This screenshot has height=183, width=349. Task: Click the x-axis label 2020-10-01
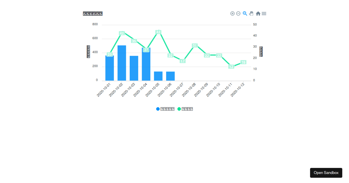point(104,89)
